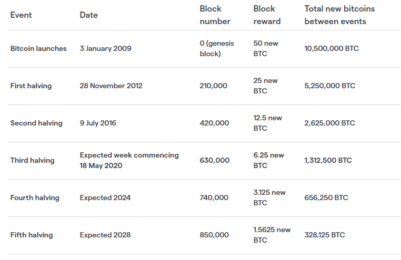Select the Bitcoin launches row label
This screenshot has width=401, height=260.
pyautogui.click(x=38, y=48)
